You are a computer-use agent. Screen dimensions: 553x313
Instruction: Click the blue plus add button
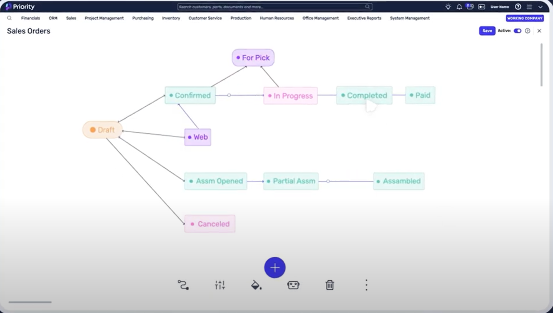pos(275,268)
